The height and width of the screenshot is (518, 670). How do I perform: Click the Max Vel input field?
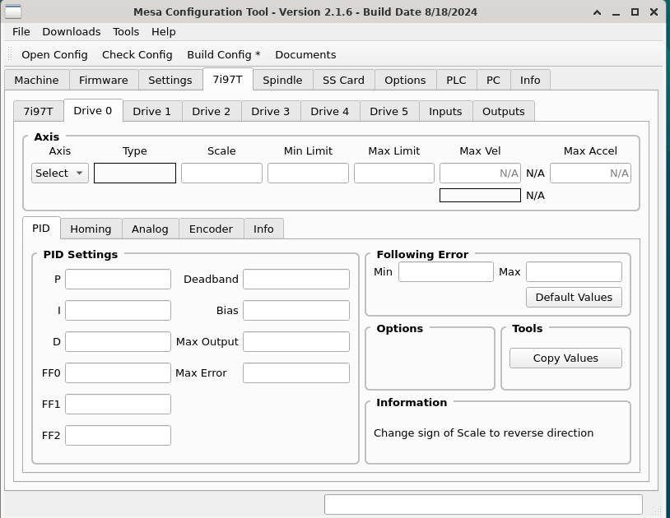[481, 173]
